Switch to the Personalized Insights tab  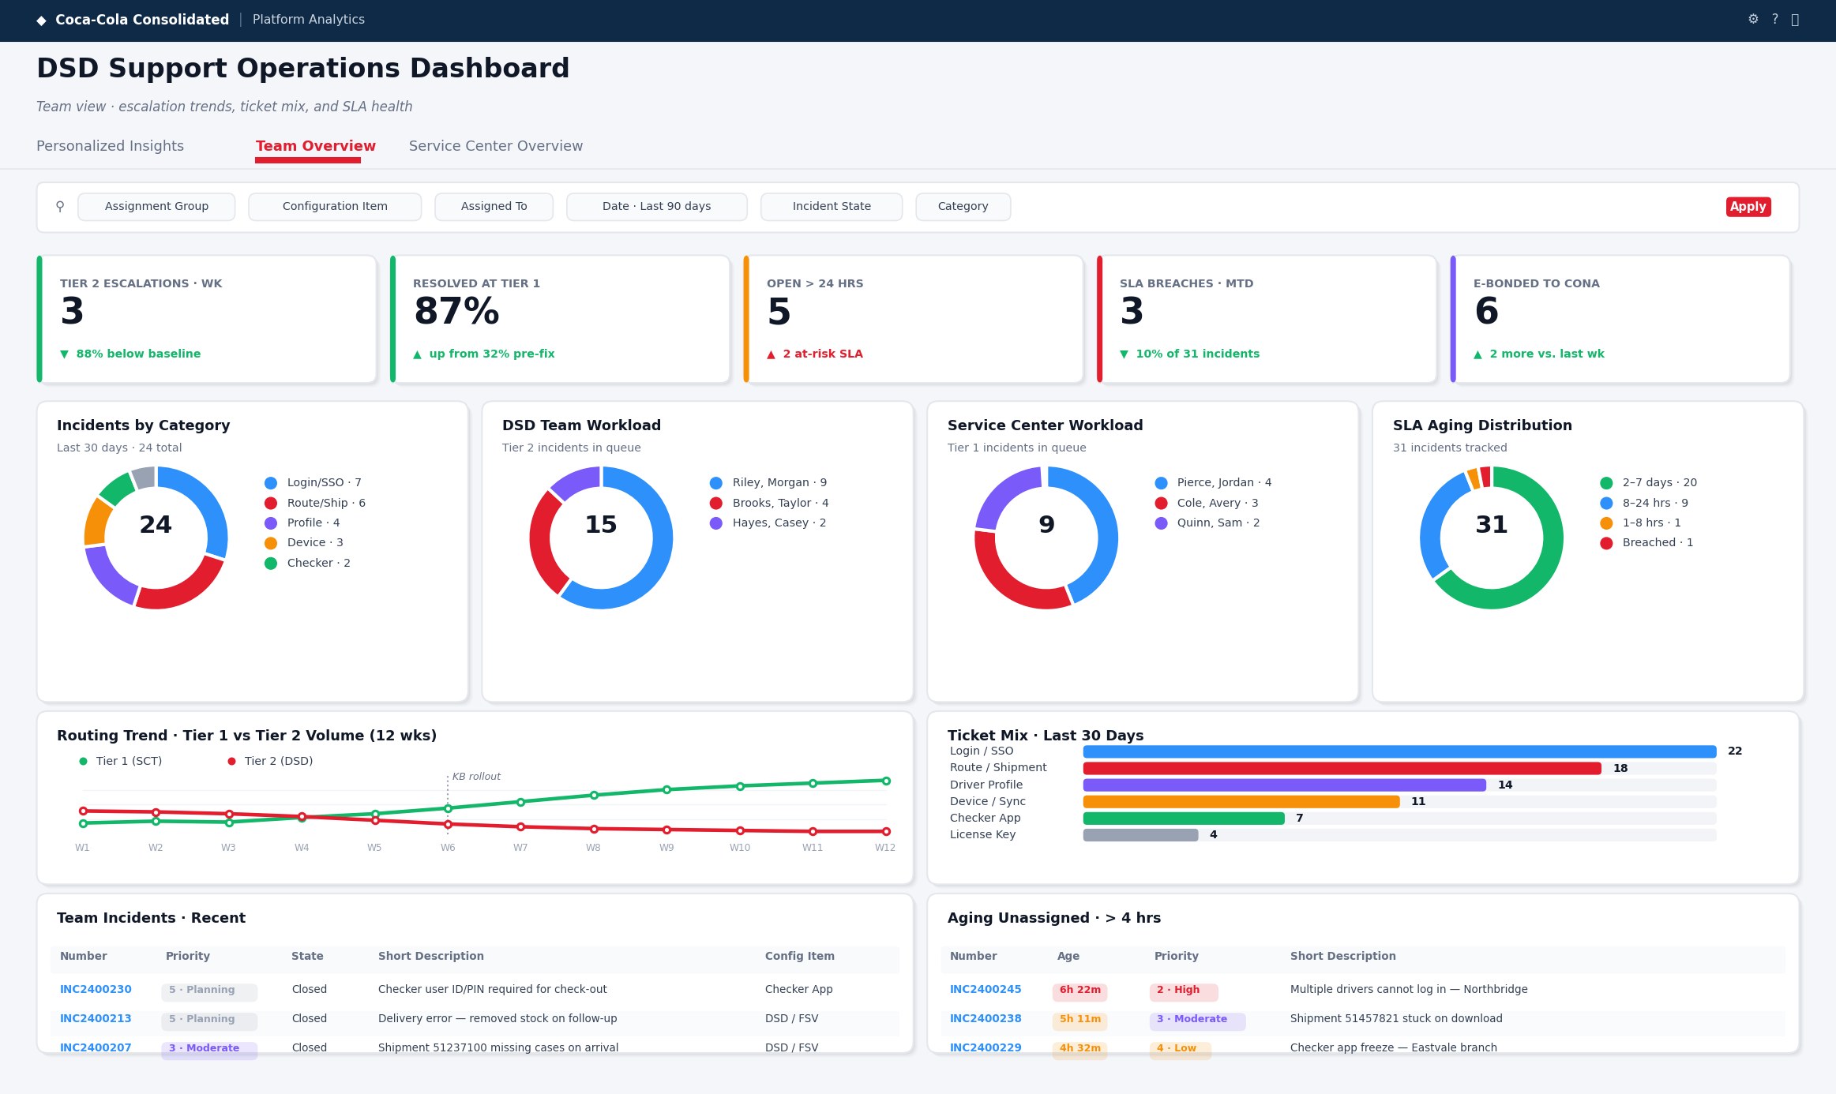pos(110,146)
